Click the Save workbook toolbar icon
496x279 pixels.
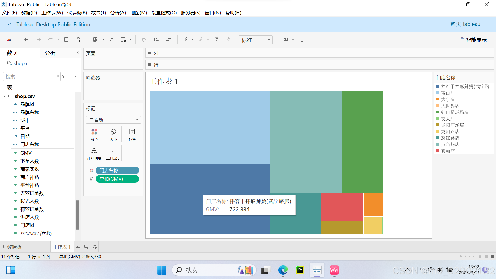pyautogui.click(x=66, y=40)
